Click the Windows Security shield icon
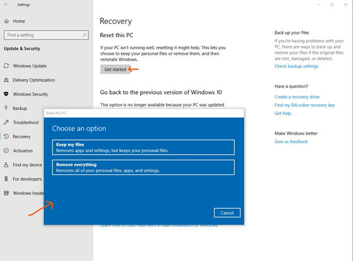 pyautogui.click(x=6, y=94)
